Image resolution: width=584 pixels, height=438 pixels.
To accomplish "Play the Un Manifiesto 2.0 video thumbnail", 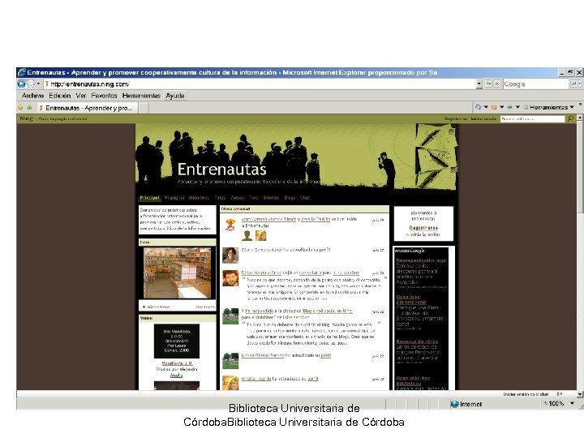I will [x=177, y=341].
